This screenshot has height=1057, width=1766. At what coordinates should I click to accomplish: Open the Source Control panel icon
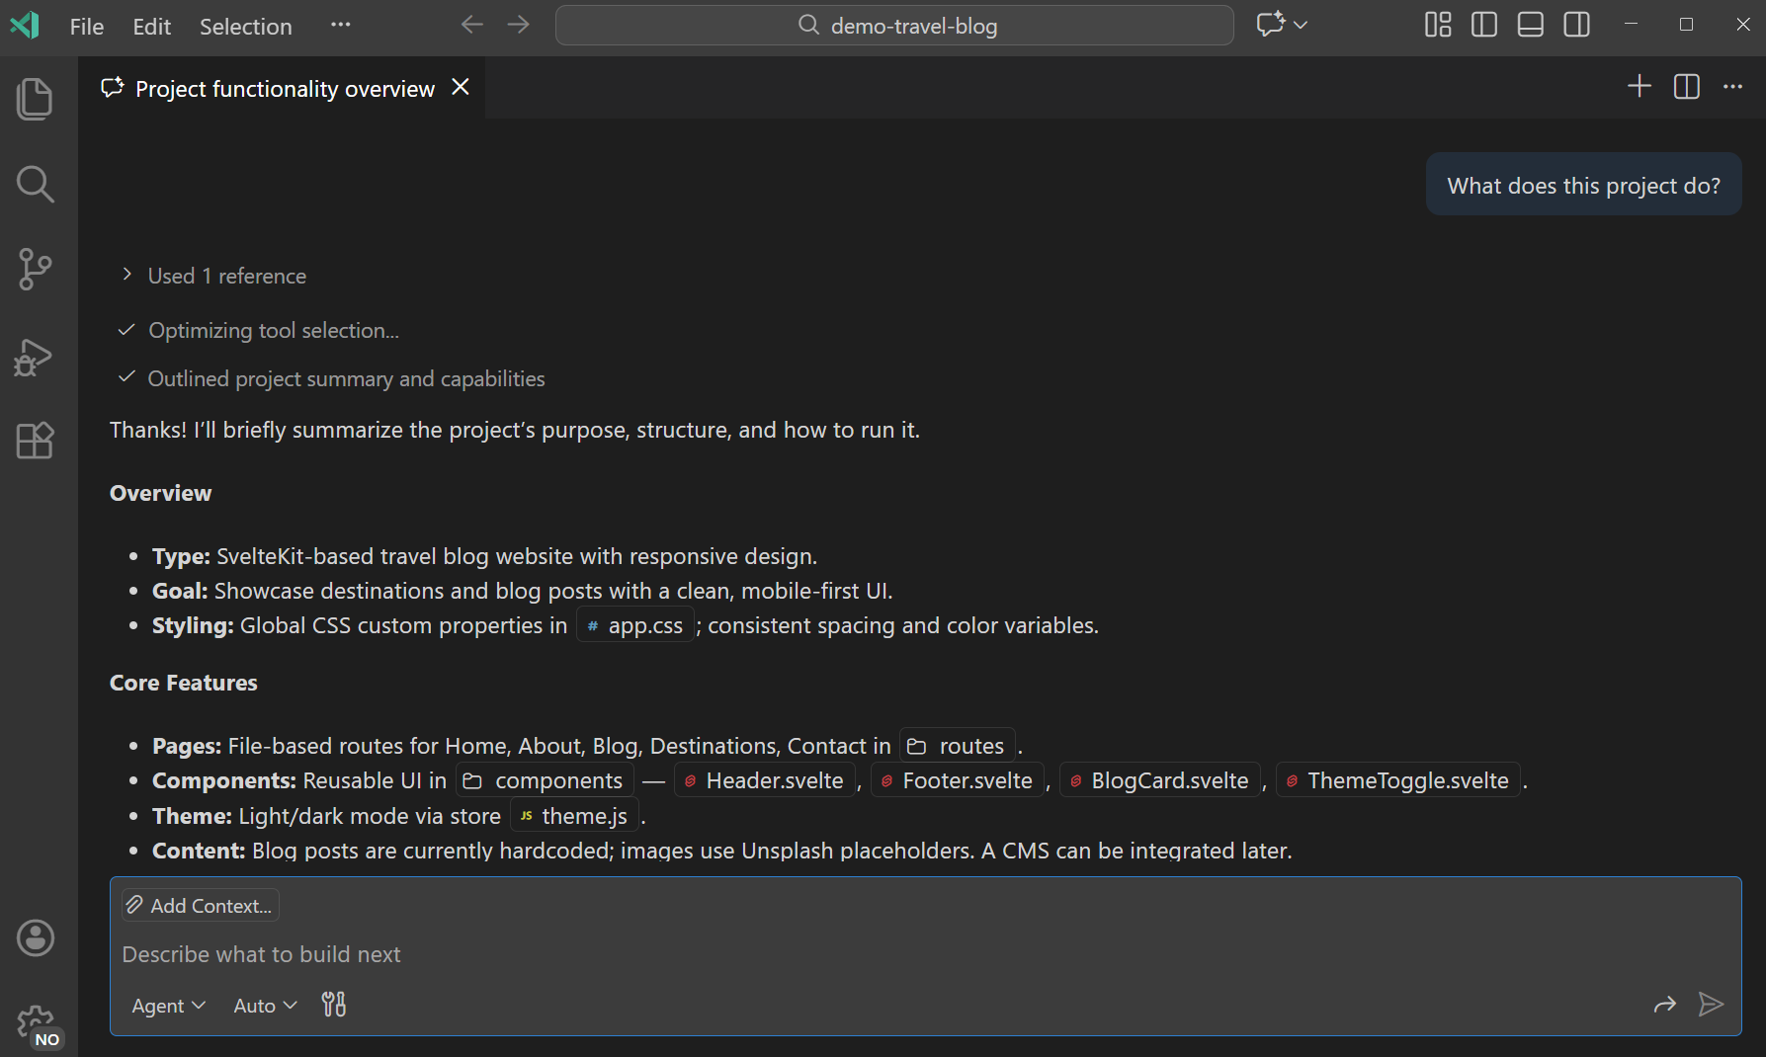pos(36,269)
